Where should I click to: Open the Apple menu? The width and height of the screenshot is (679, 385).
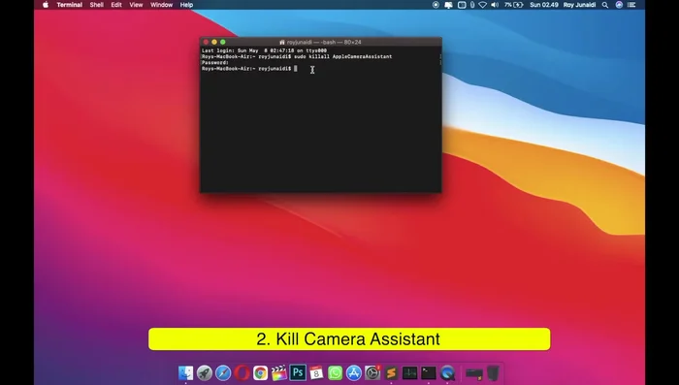tap(46, 5)
